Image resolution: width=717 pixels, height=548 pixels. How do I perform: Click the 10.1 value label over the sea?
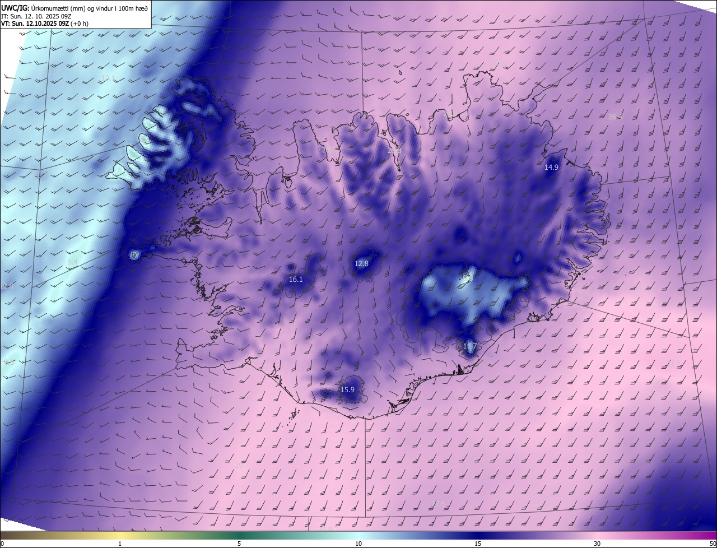point(108,78)
